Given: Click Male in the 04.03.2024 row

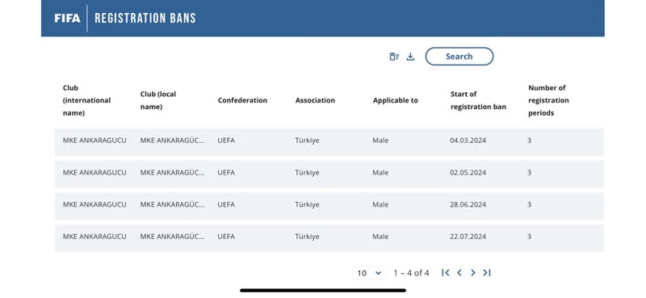Looking at the screenshot, I should click(380, 141).
